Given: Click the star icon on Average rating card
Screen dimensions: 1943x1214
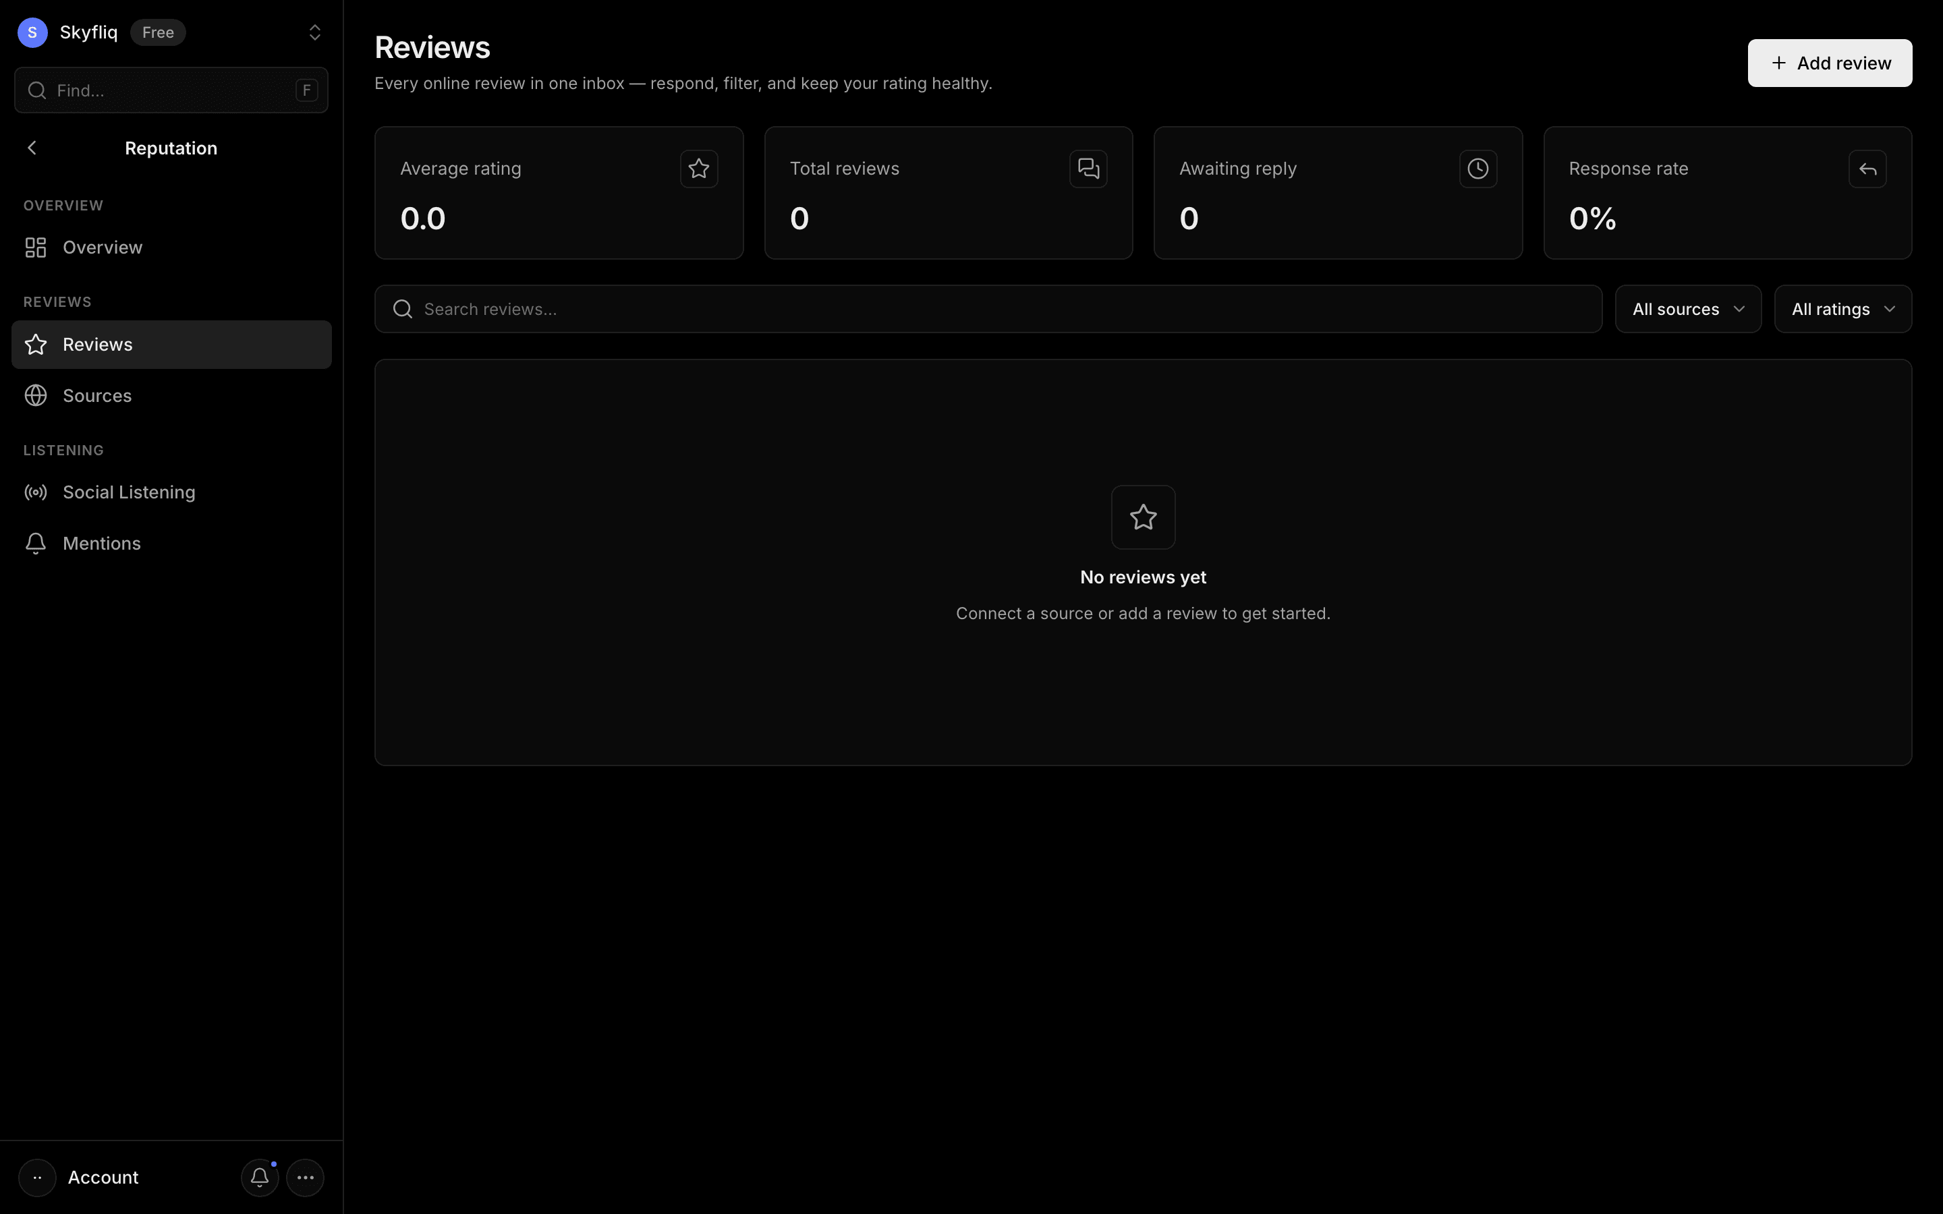Looking at the screenshot, I should pyautogui.click(x=698, y=169).
